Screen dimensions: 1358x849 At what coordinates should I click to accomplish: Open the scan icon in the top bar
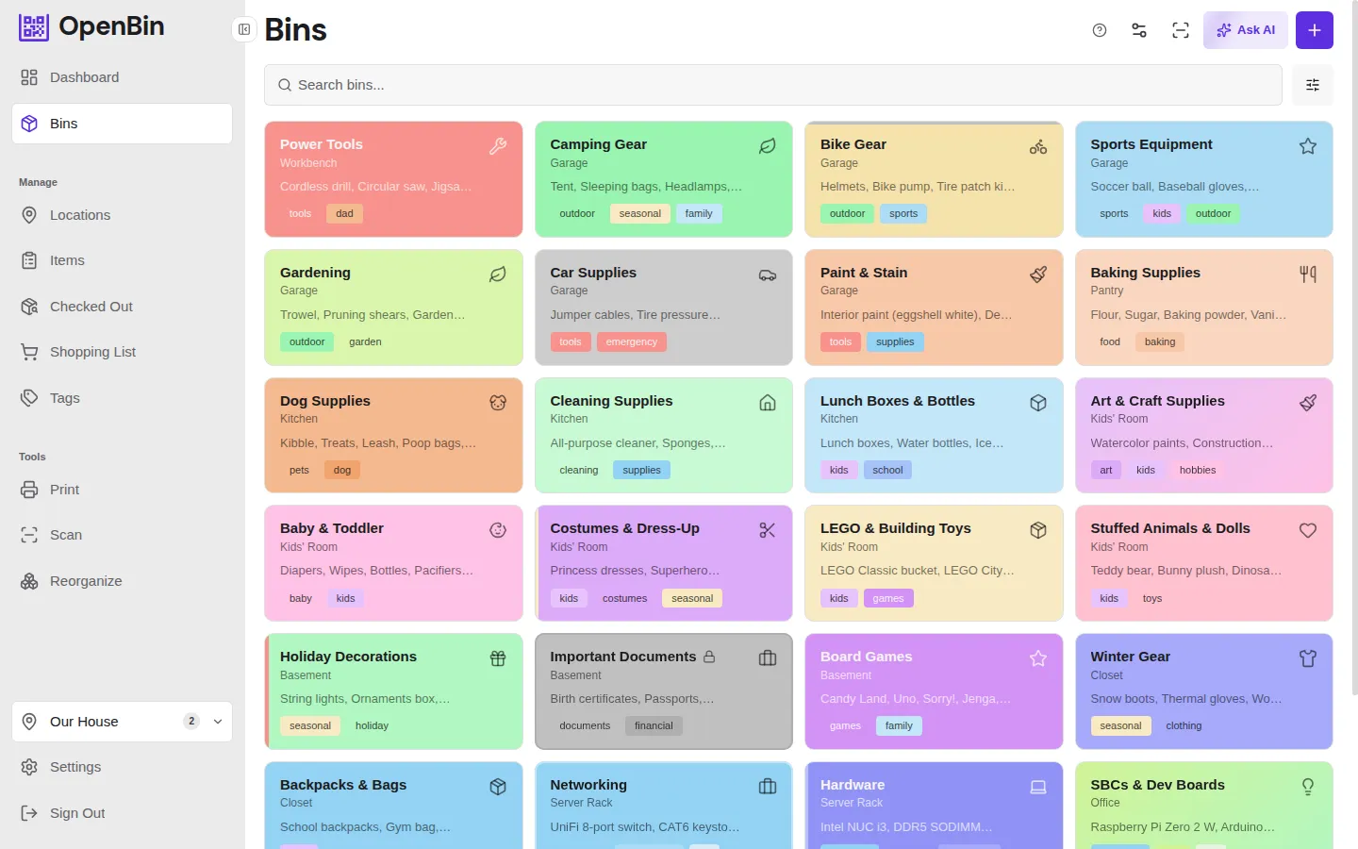(x=1181, y=30)
